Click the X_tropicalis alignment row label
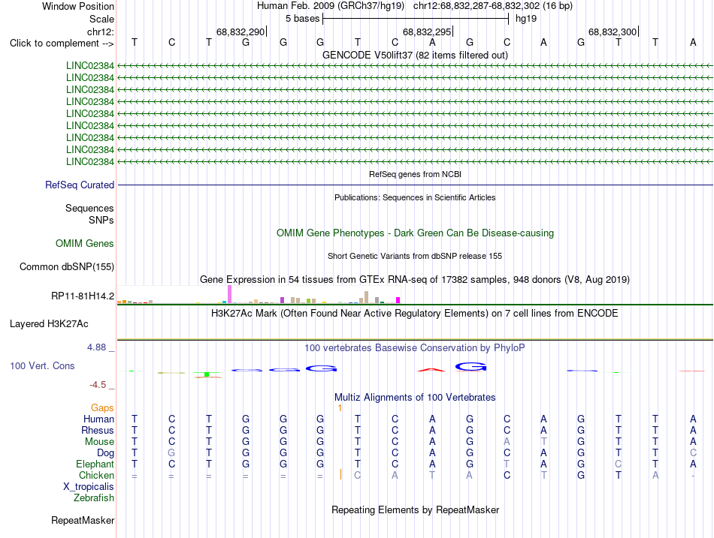Viewport: 714px width, 538px height. 89,487
